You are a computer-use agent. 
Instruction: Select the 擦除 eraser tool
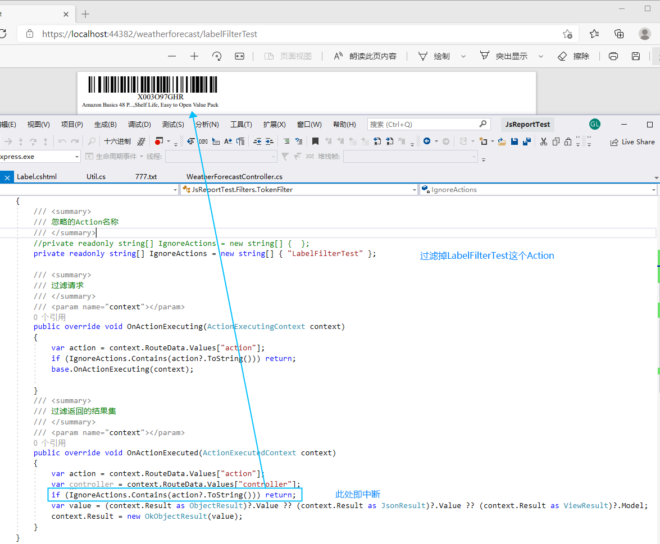573,56
